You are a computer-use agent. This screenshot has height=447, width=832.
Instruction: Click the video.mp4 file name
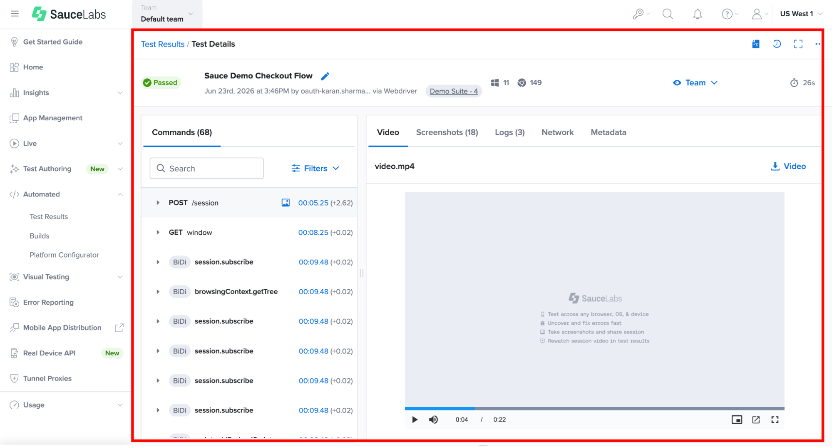(395, 166)
